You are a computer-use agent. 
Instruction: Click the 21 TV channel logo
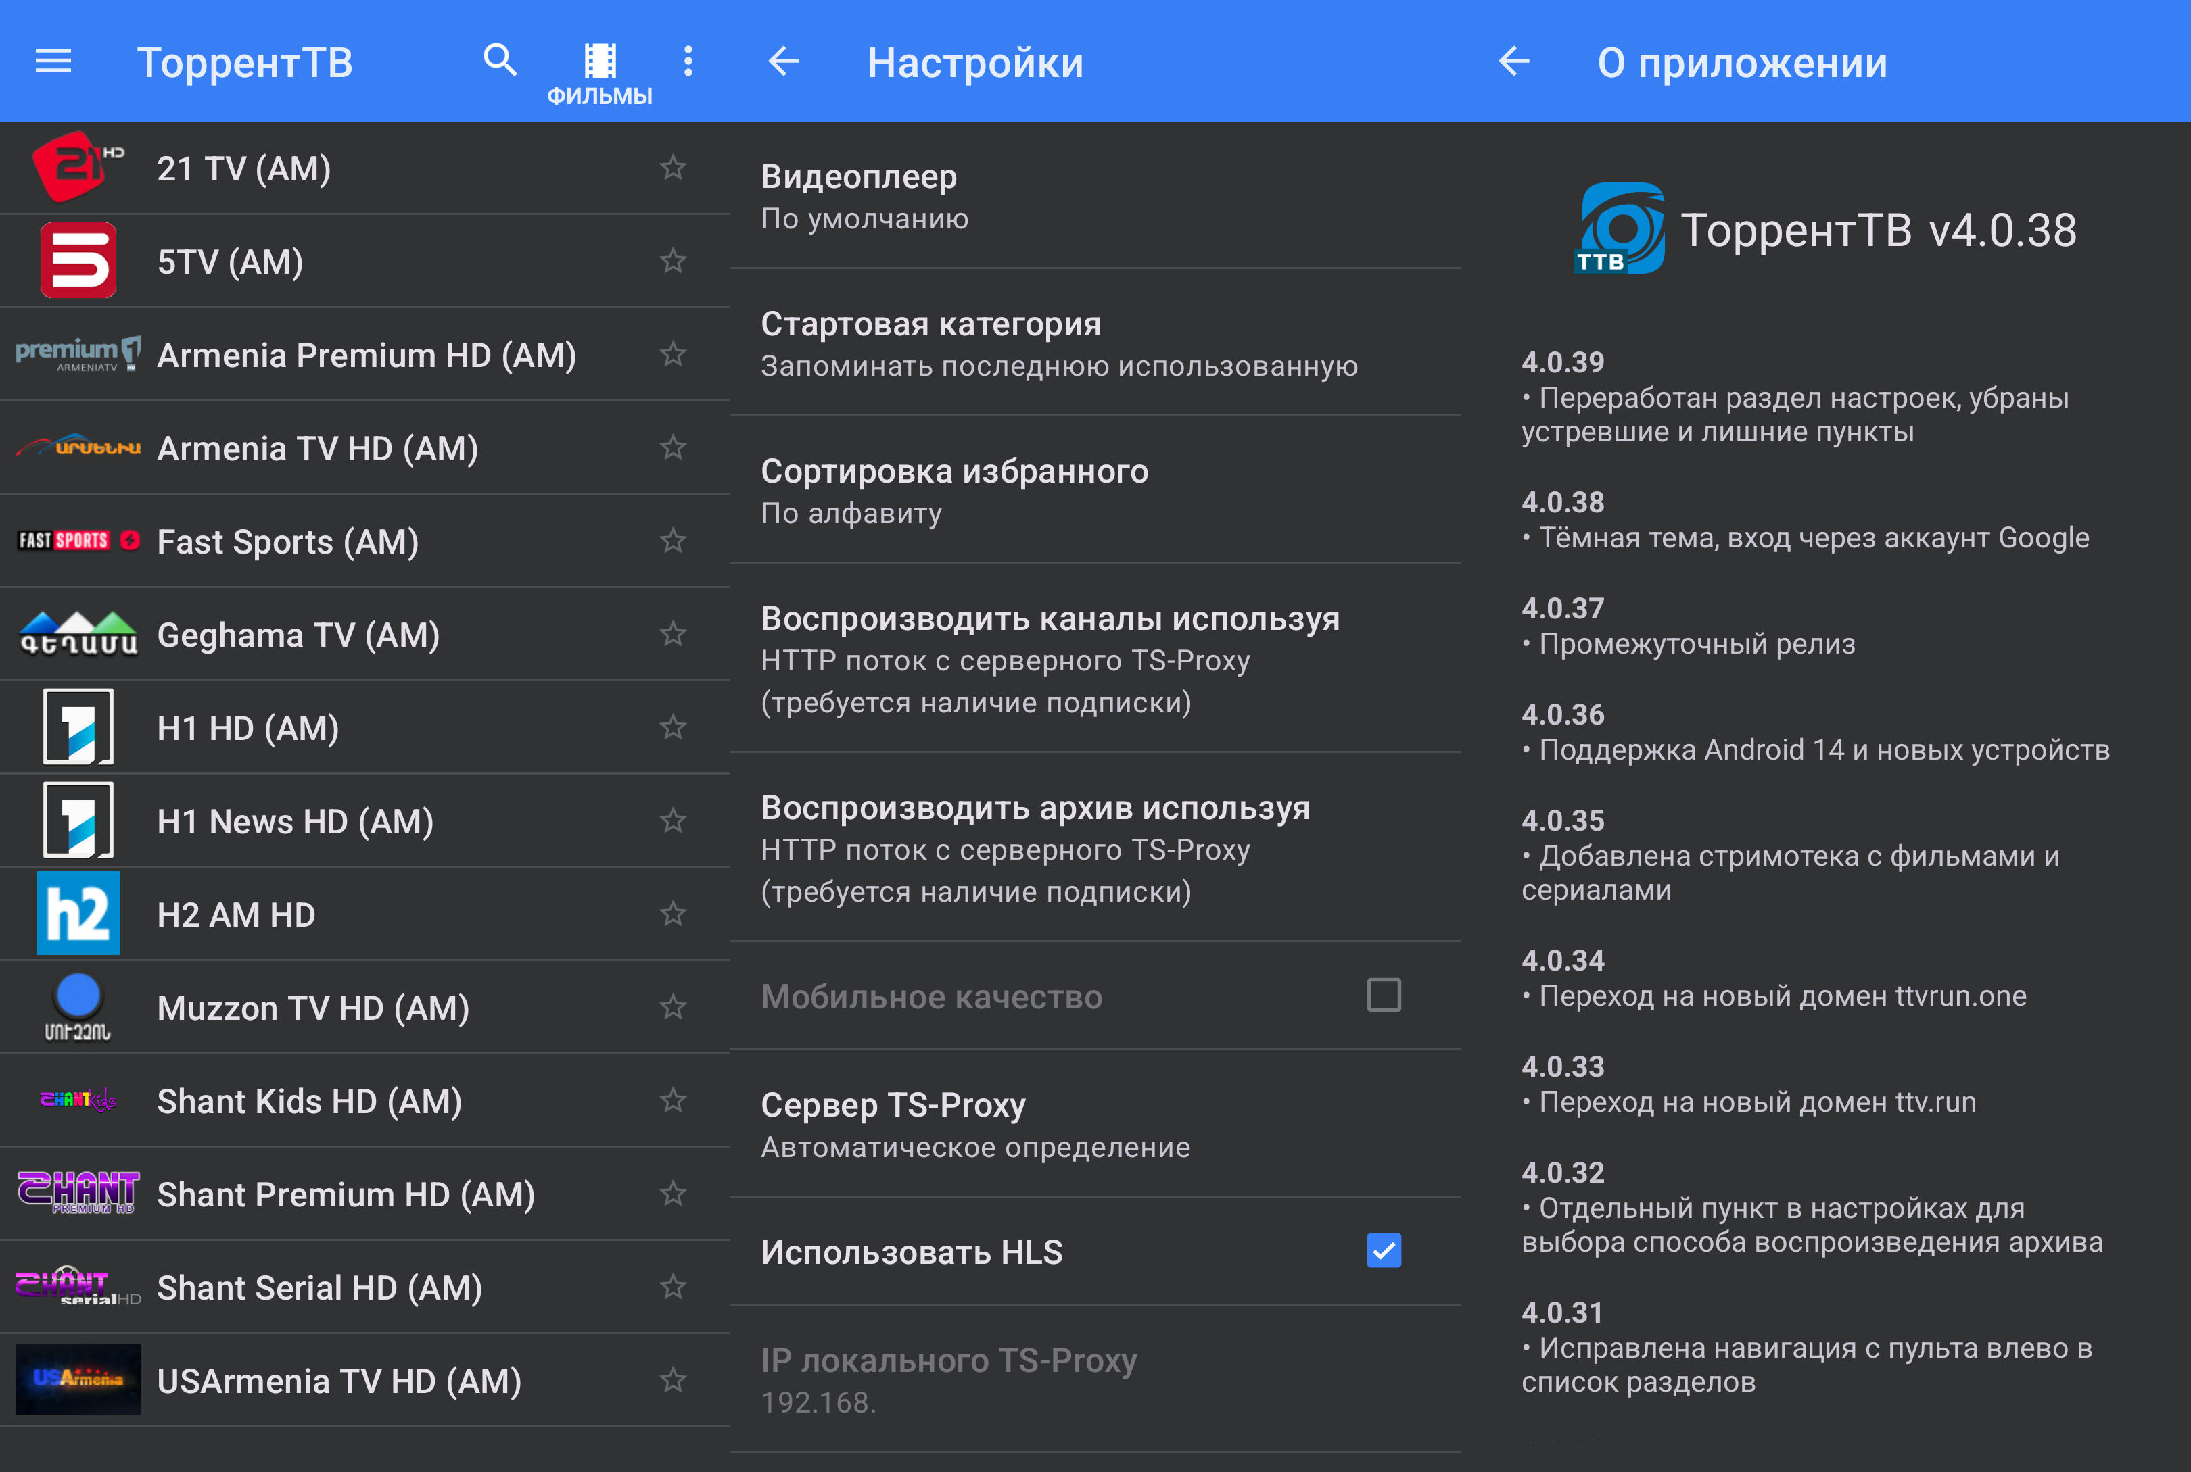coord(78,167)
